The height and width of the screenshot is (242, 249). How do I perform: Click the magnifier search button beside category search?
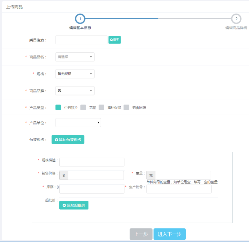[115, 40]
